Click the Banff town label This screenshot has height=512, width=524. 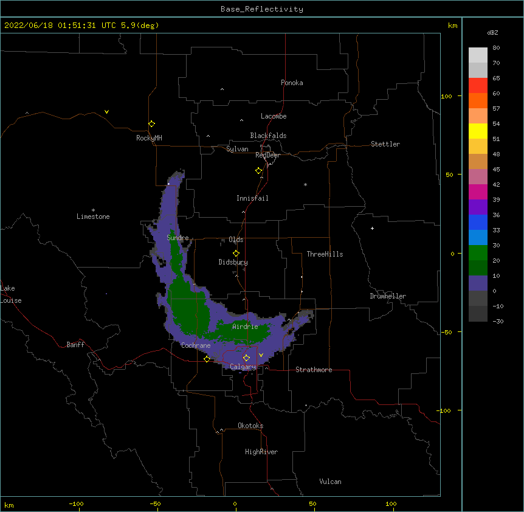tap(75, 345)
